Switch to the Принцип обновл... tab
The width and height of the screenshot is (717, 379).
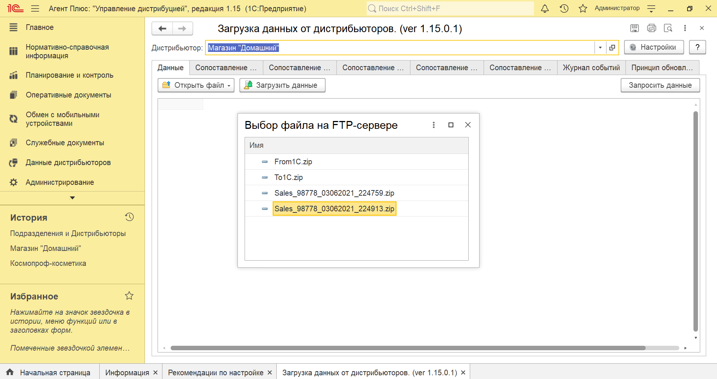[662, 68]
